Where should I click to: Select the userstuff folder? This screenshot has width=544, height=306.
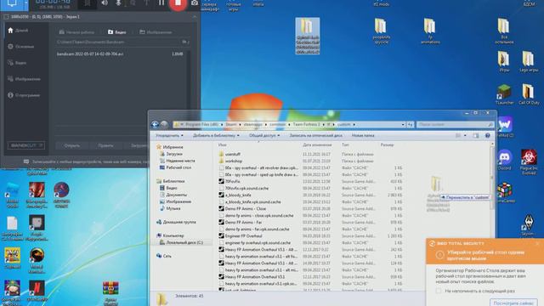(229, 154)
